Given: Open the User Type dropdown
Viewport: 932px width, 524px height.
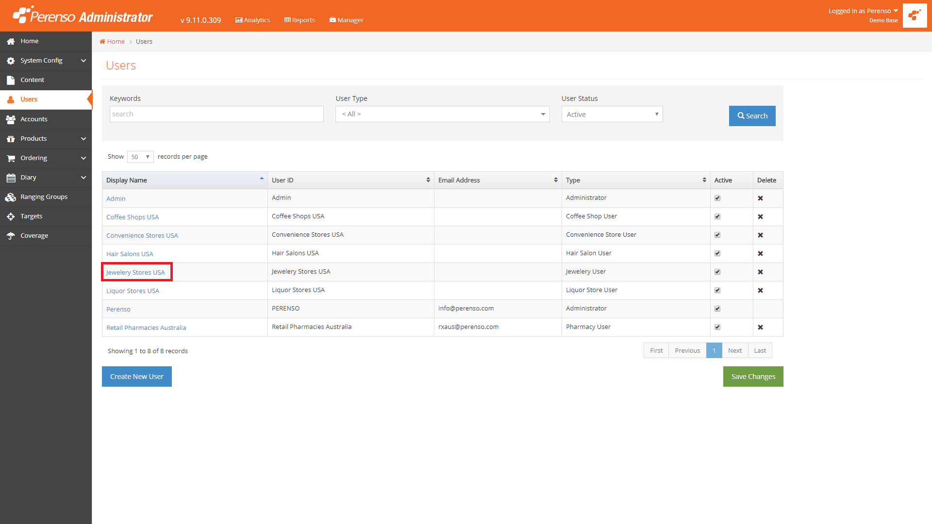Looking at the screenshot, I should pos(442,114).
